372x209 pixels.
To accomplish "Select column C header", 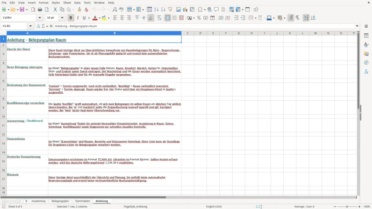I will coord(188,33).
